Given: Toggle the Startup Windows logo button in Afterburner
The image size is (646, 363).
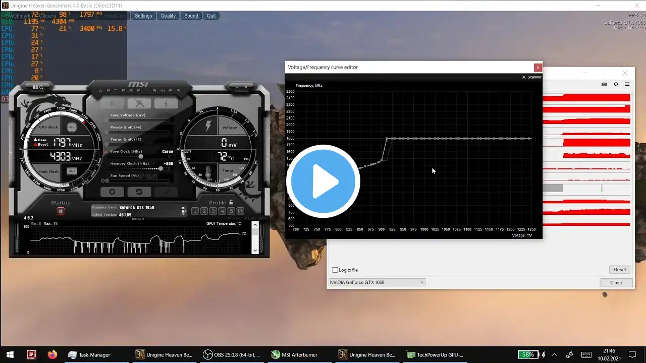Looking at the screenshot, I should [61, 211].
